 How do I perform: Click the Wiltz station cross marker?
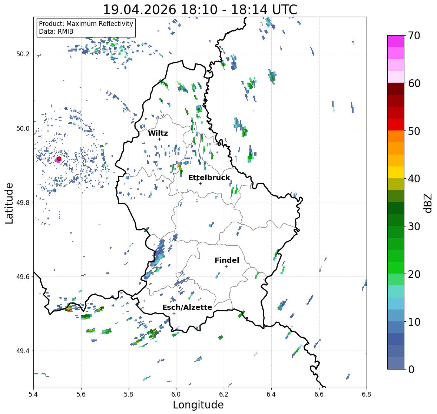[x=159, y=139]
